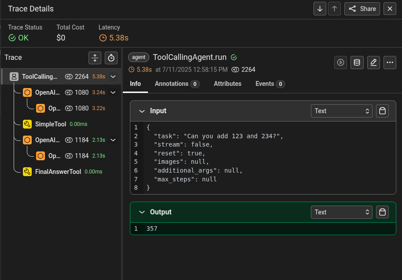Click the ToolCallingAgent.run title

190,57
